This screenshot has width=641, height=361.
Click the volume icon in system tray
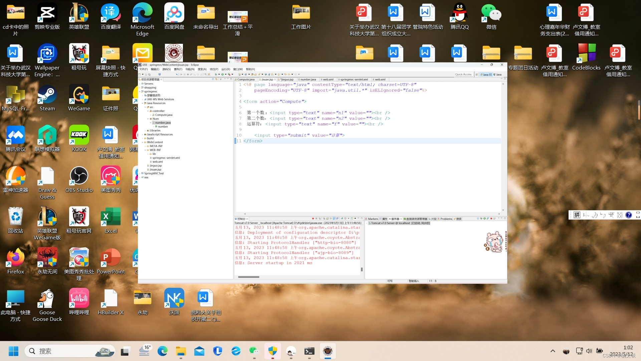click(589, 351)
